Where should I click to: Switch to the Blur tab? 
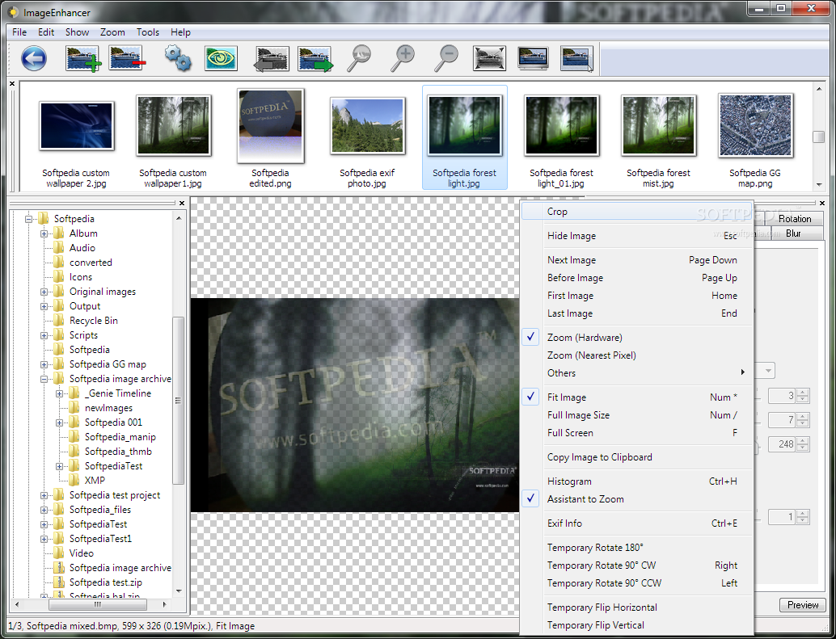pos(793,233)
